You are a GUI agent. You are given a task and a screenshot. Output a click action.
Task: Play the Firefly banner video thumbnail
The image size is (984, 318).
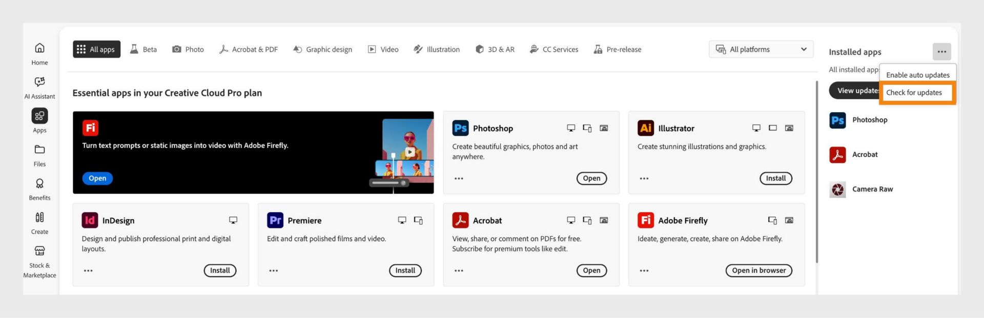[409, 152]
